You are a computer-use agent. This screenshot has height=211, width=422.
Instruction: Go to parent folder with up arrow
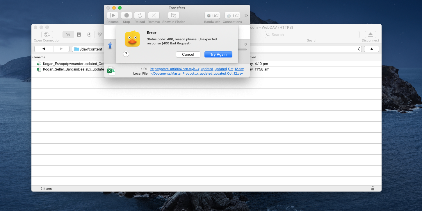click(x=372, y=49)
